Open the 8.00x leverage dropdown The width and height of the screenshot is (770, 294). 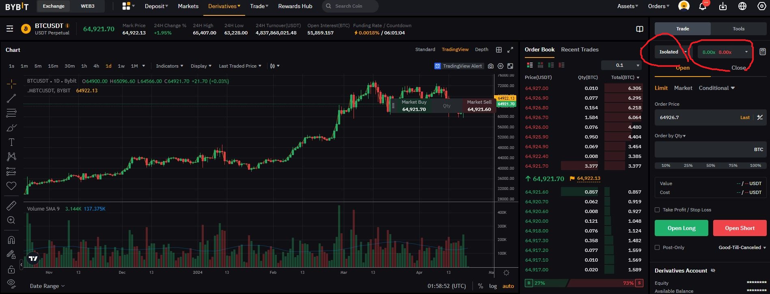pyautogui.click(x=725, y=52)
